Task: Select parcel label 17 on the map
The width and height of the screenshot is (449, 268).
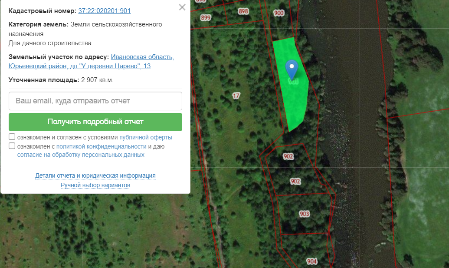Action: pyautogui.click(x=236, y=96)
